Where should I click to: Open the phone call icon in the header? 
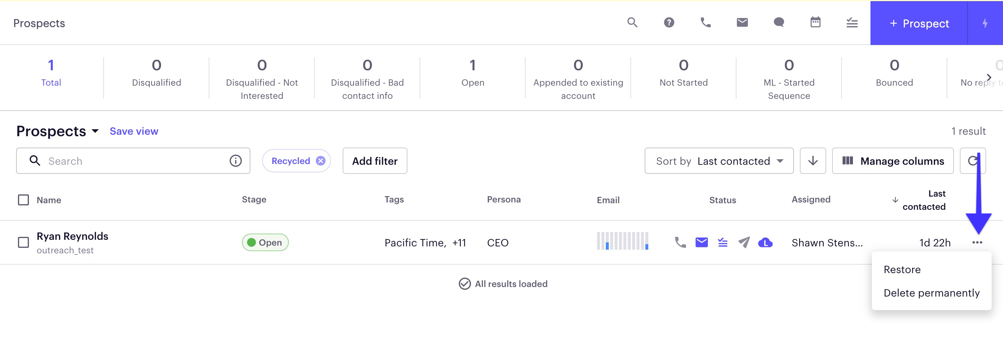click(705, 23)
